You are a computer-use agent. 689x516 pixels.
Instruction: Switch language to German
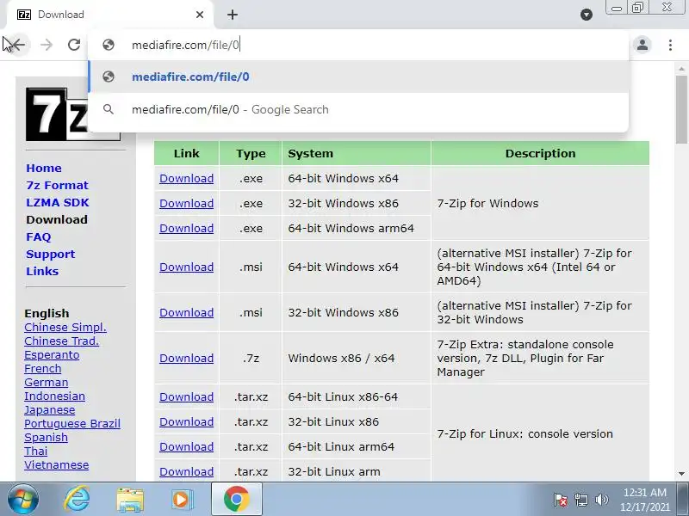(x=47, y=383)
